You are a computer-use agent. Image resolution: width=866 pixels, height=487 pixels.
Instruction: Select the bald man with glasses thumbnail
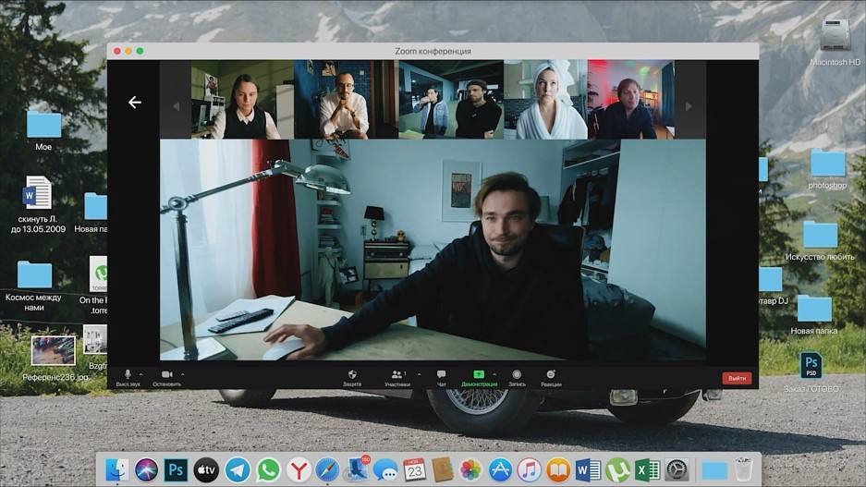346,100
